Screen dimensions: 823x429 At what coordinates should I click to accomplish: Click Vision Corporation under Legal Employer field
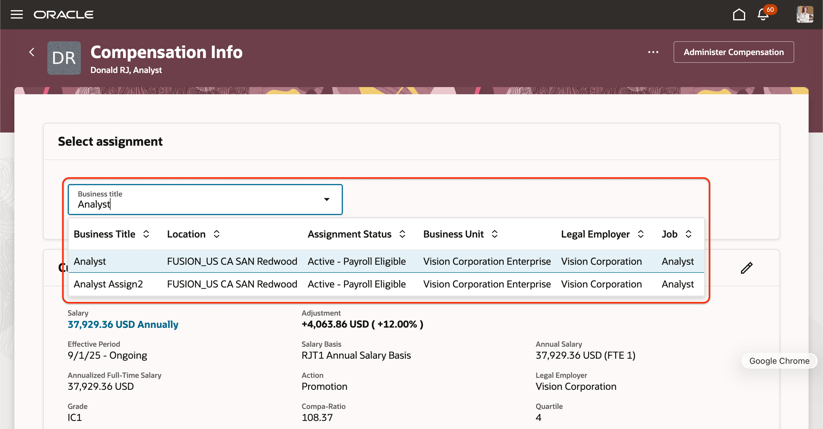[x=576, y=386]
